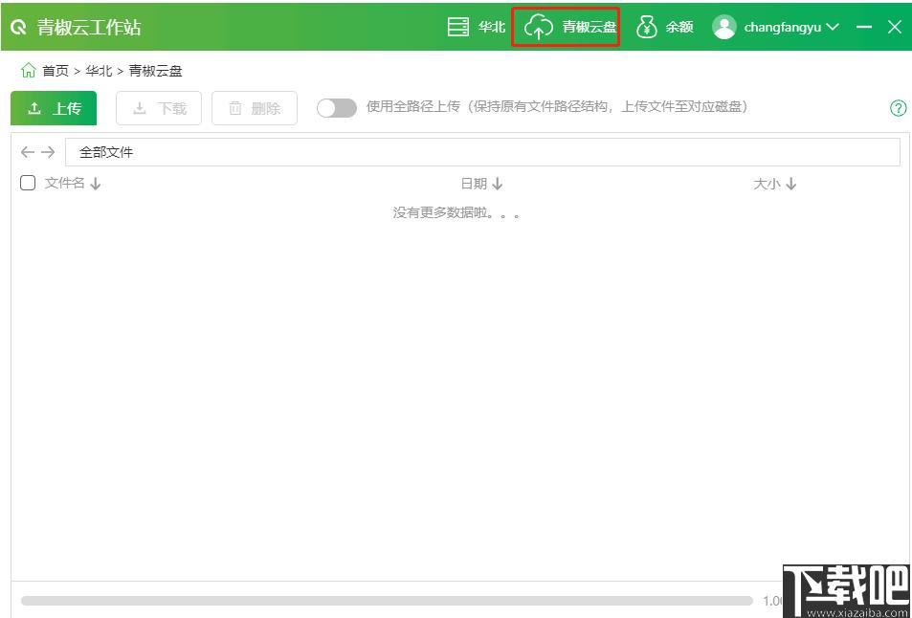
Task: Go to 华北 in breadcrumb
Action: point(99,71)
